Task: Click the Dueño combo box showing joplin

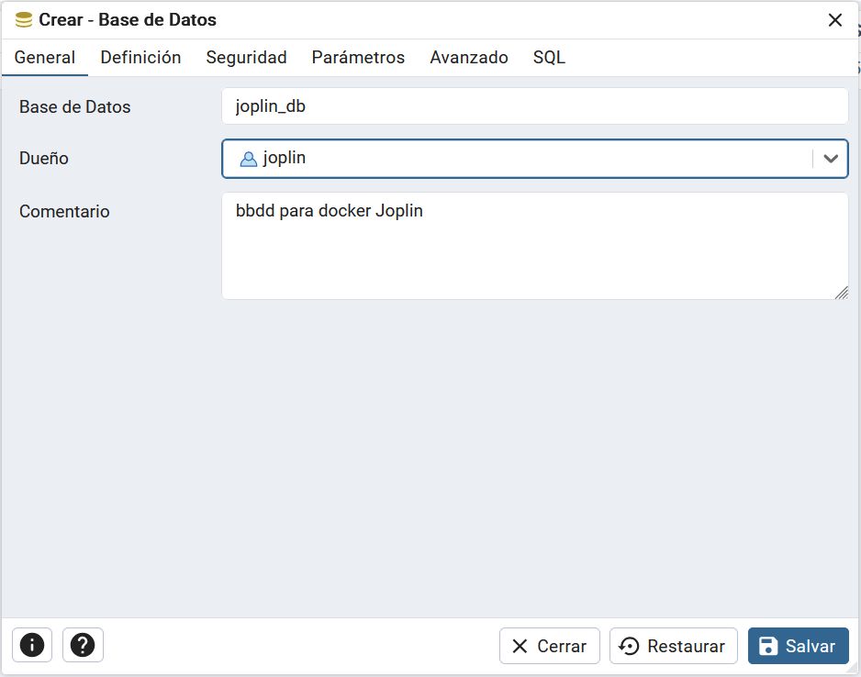Action: pos(514,159)
